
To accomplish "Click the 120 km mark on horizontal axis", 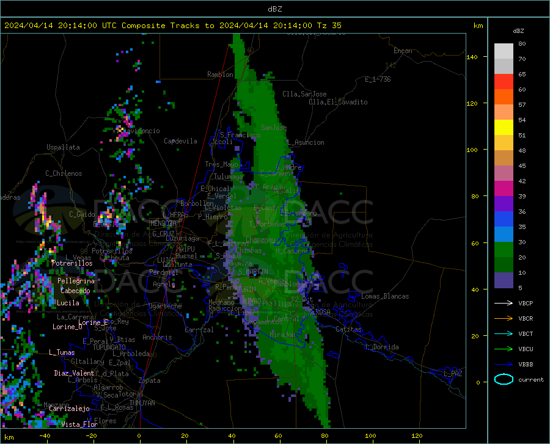I will coord(417,435).
